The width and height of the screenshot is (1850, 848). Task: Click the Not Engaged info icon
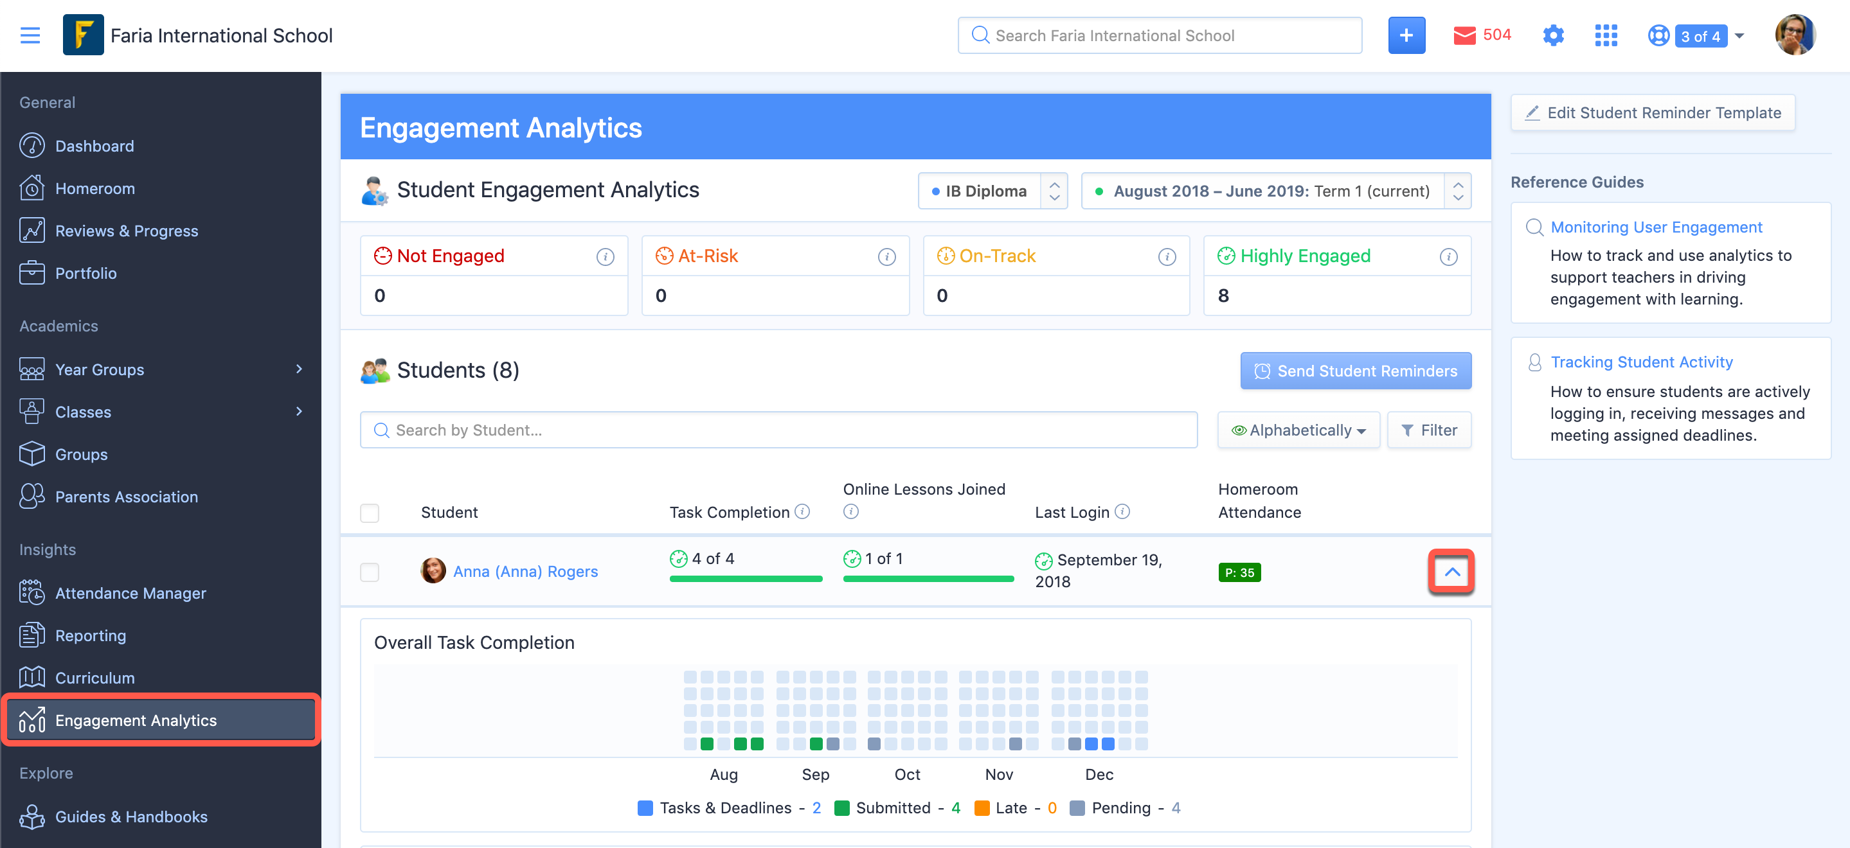coord(605,256)
